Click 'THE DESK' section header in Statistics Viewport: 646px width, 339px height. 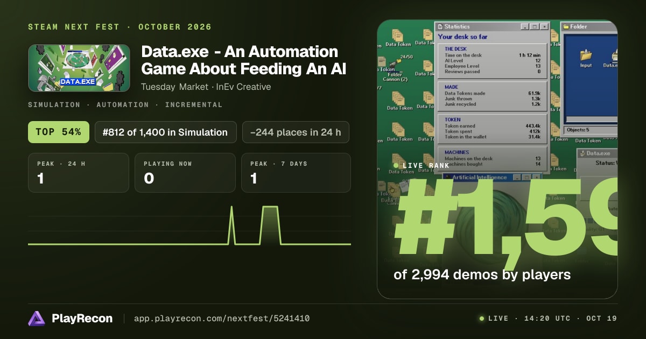point(456,49)
